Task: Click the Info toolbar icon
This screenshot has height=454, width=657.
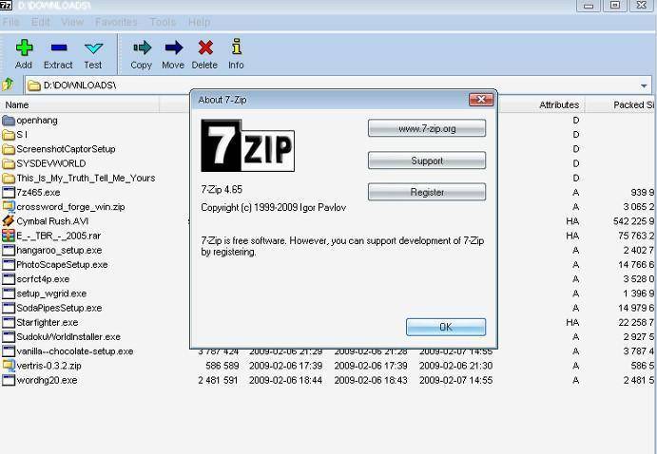Action: [x=237, y=47]
